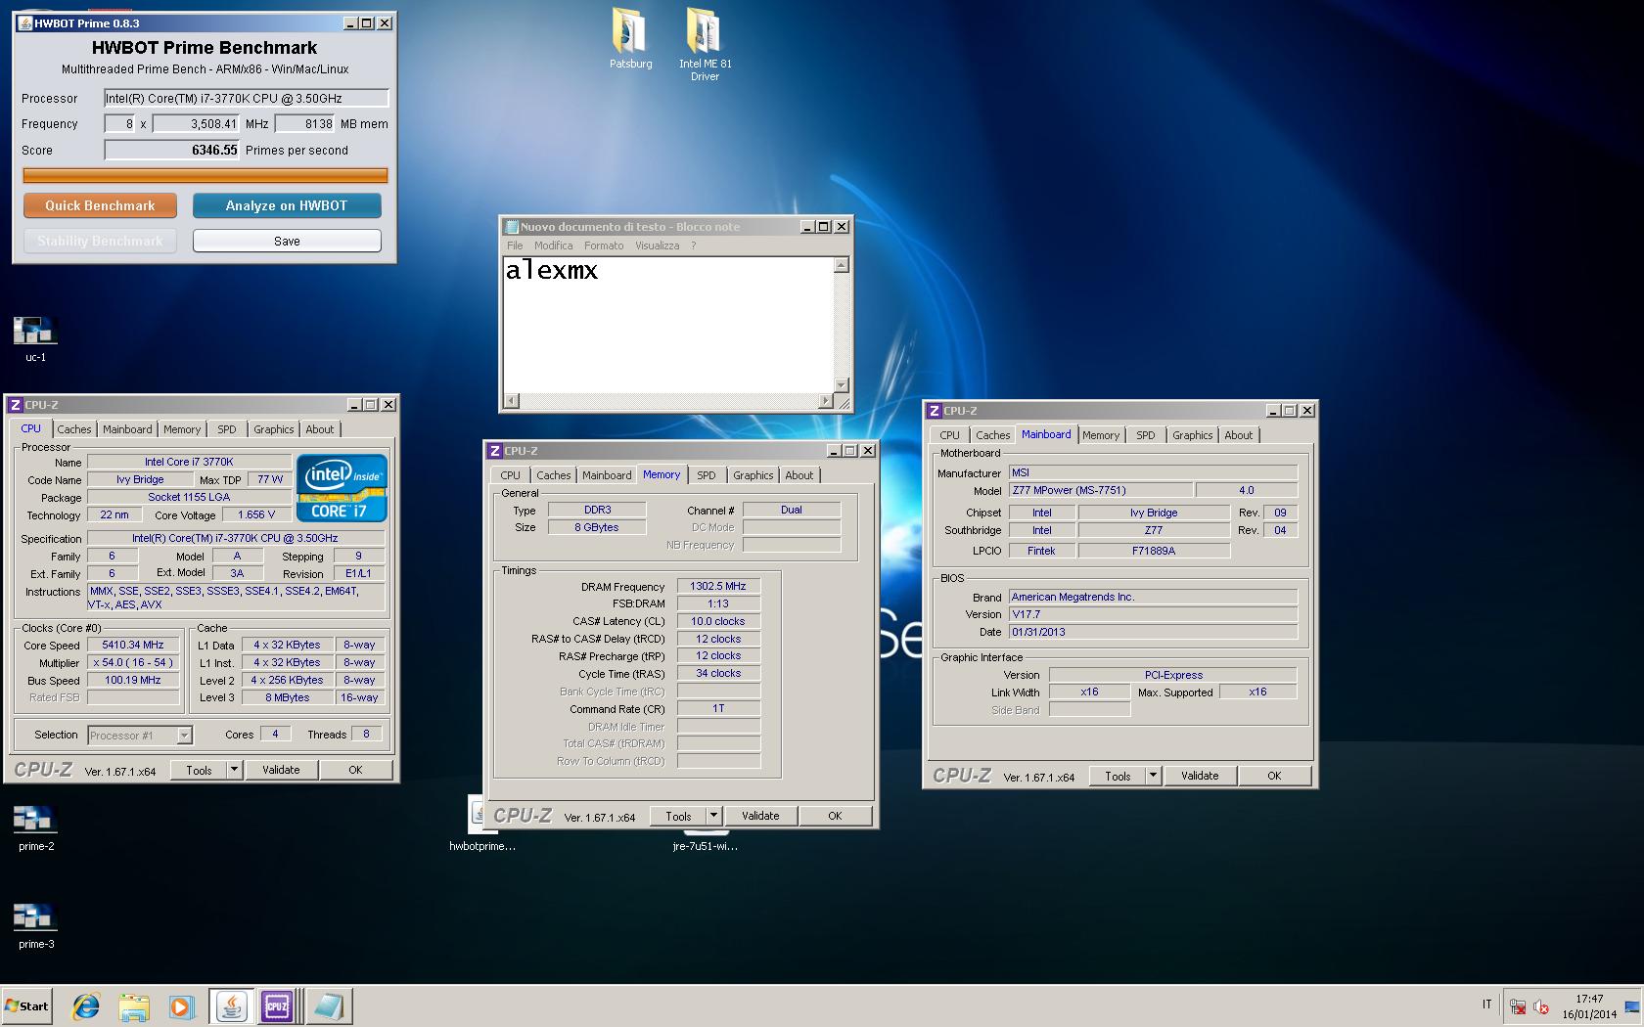Switch to the CPU-Z taskbar item
The width and height of the screenshot is (1644, 1027).
[x=277, y=1006]
